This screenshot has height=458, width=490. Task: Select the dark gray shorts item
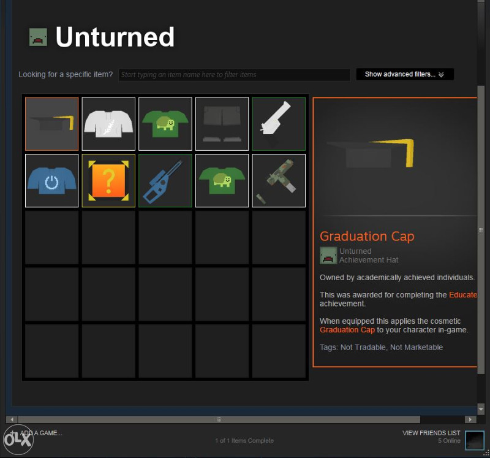click(x=222, y=124)
